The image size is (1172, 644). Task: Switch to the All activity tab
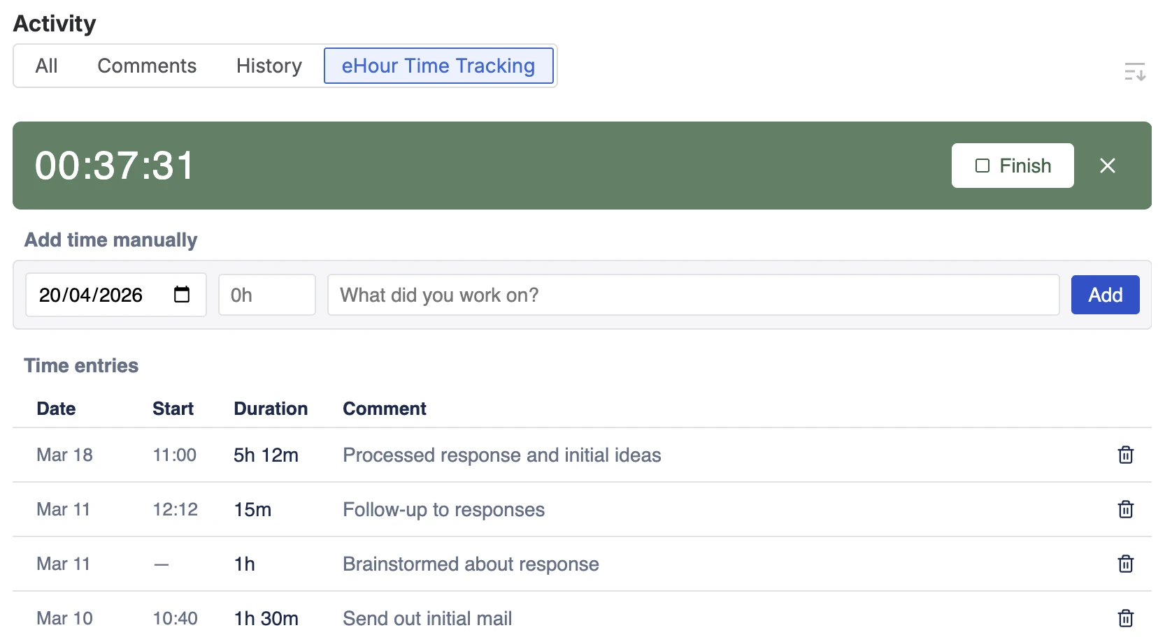(46, 66)
